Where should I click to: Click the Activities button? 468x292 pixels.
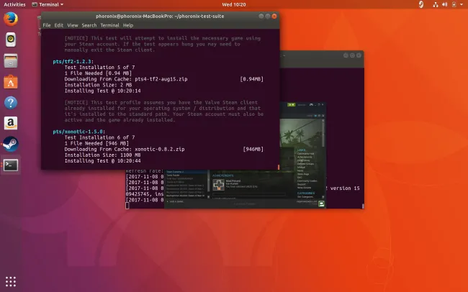pos(15,4)
